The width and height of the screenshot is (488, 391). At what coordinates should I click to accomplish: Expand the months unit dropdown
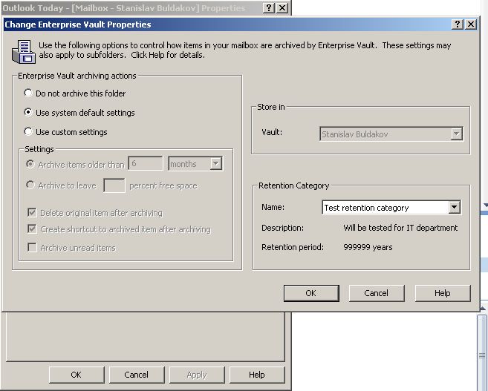pos(215,164)
